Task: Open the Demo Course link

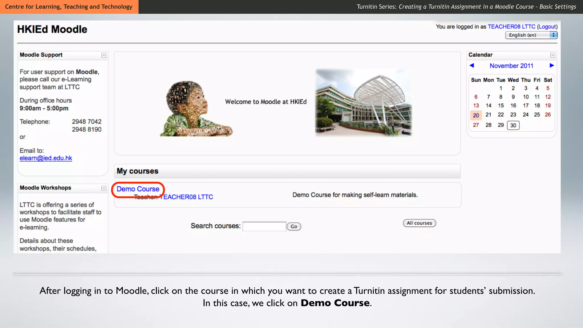Action: click(138, 189)
